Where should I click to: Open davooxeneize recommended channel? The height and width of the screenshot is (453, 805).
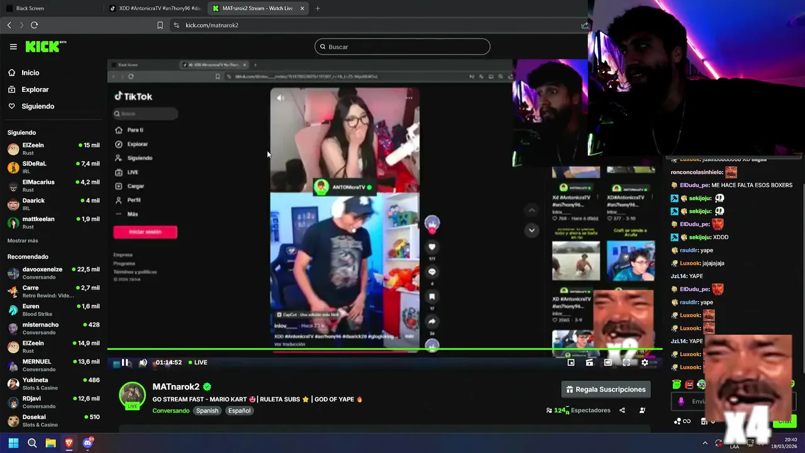click(x=53, y=273)
